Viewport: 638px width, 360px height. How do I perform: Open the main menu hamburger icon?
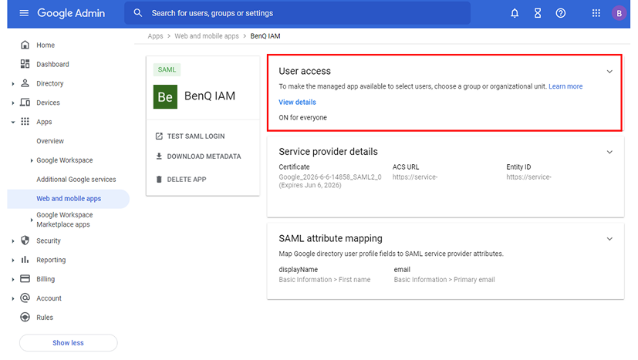(24, 13)
